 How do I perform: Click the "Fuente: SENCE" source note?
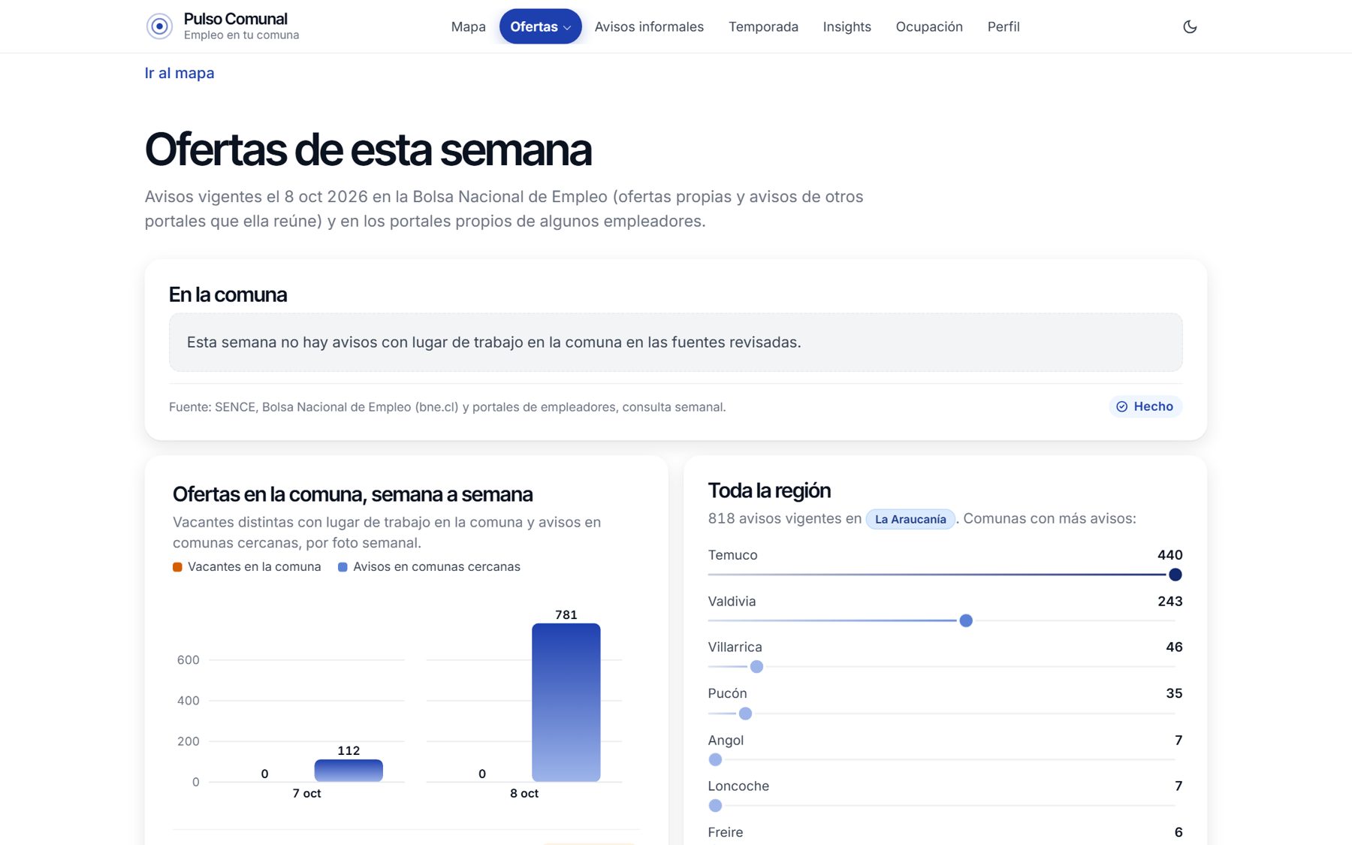point(448,407)
